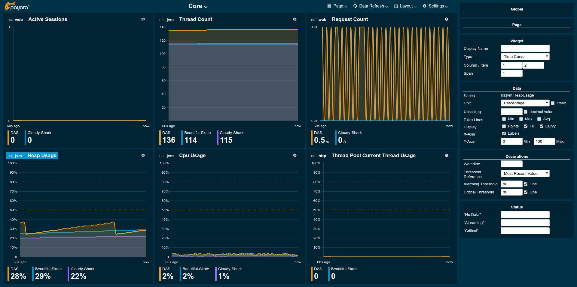The image size is (577, 287).
Task: Open Thread Count widget settings gear
Action: point(295,19)
